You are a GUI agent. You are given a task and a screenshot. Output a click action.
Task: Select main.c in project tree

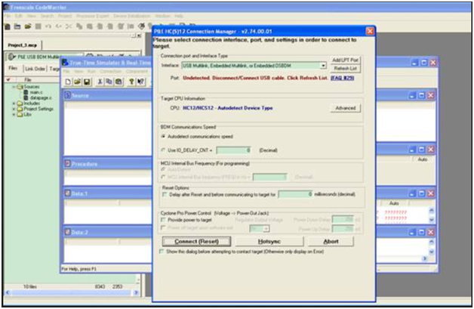pos(36,92)
